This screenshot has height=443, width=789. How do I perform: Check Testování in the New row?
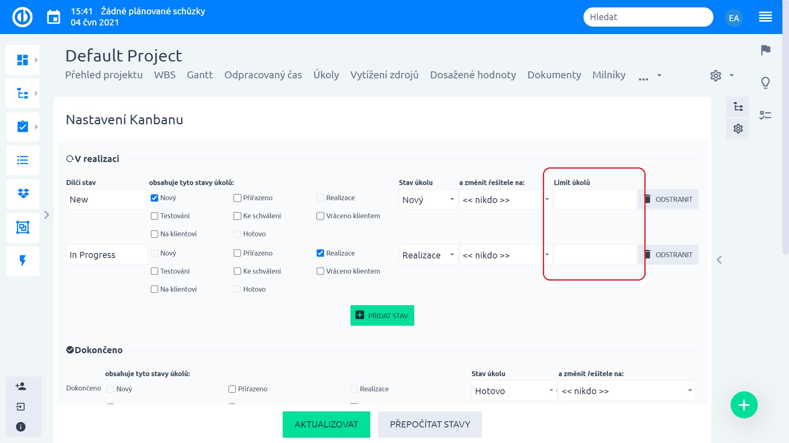click(x=155, y=216)
